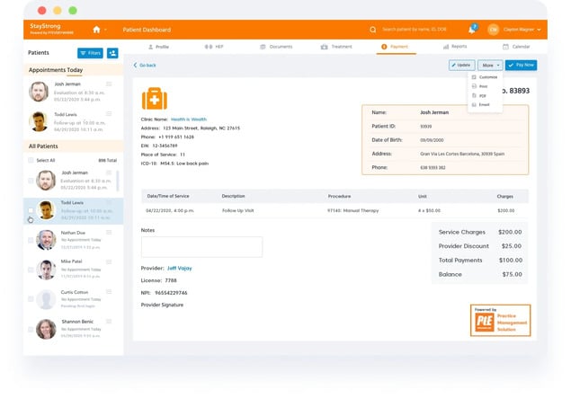Click the user avatar in header

point(493,30)
